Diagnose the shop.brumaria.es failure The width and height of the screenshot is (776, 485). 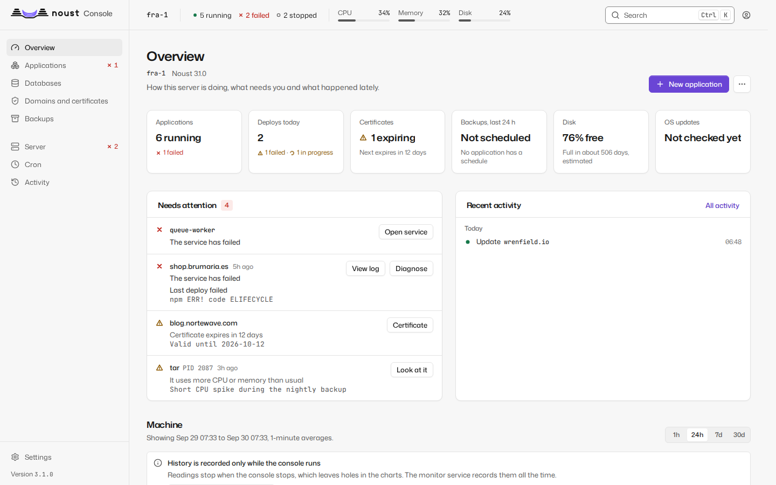coord(411,268)
